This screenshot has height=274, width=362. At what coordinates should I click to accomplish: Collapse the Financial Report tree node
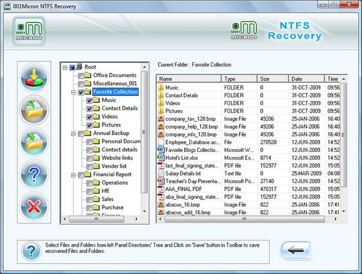pyautogui.click(x=74, y=175)
